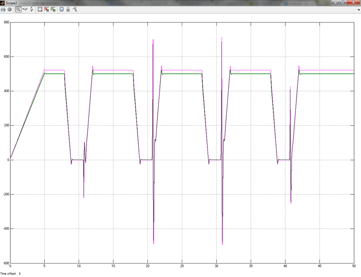The width and height of the screenshot is (361, 277).
Task: Autoscale the plot axes
Action: [x=40, y=9]
